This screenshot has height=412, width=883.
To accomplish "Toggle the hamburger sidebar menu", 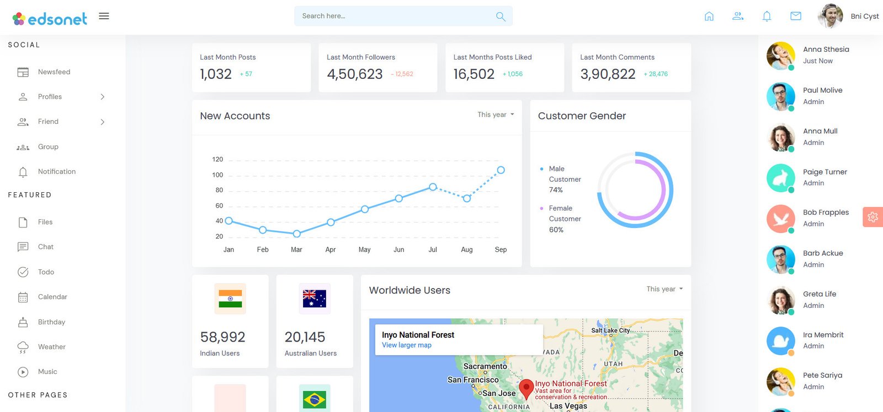I will [x=104, y=16].
